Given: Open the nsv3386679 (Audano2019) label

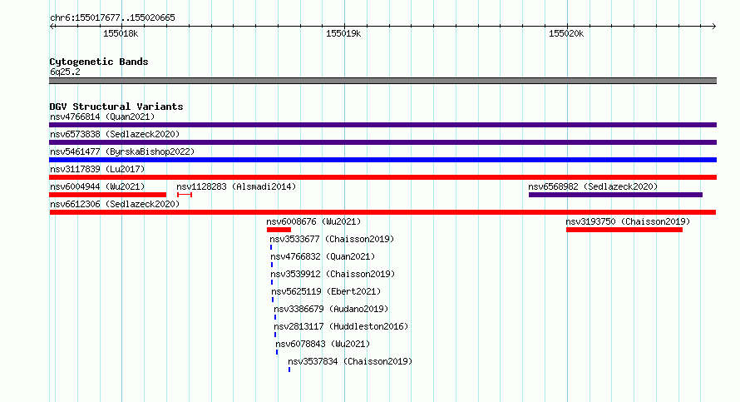Looking at the screenshot, I should pos(331,309).
